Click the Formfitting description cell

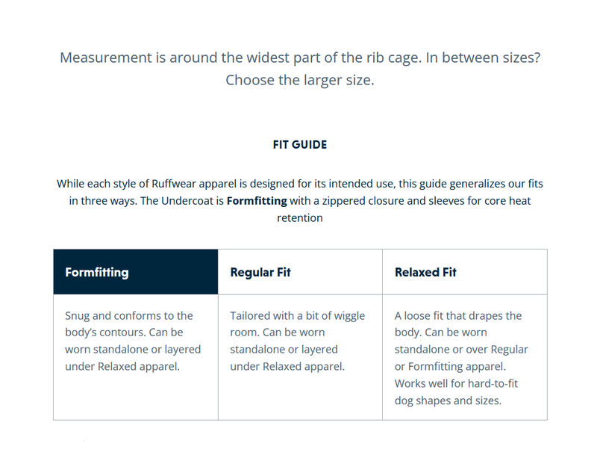click(136, 357)
